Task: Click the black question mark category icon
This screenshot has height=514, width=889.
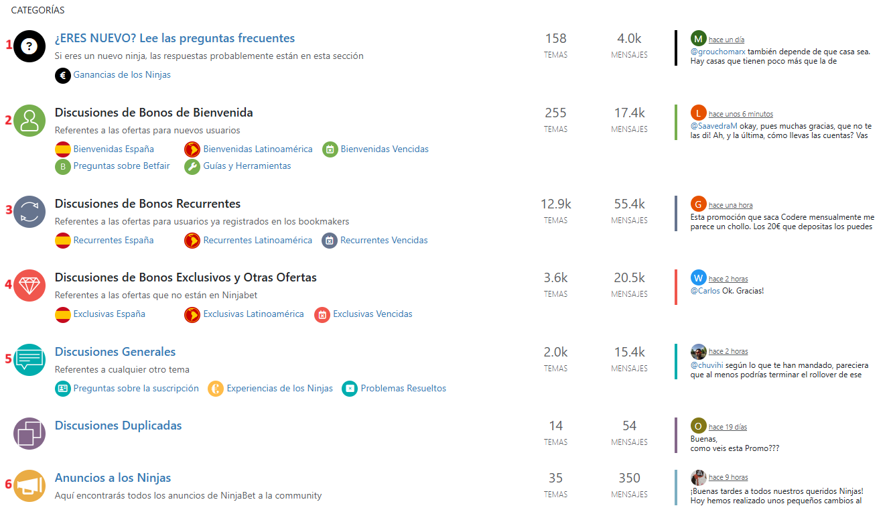Action: (x=29, y=46)
